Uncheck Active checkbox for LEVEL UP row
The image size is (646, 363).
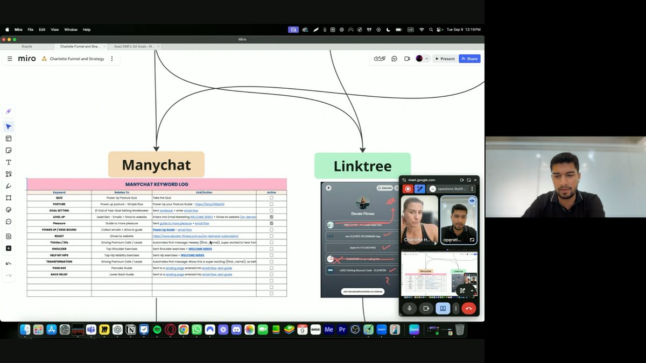pos(271,217)
